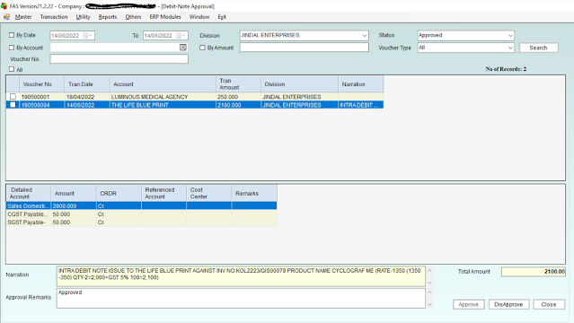Open the To date calendar picker

coord(181,36)
